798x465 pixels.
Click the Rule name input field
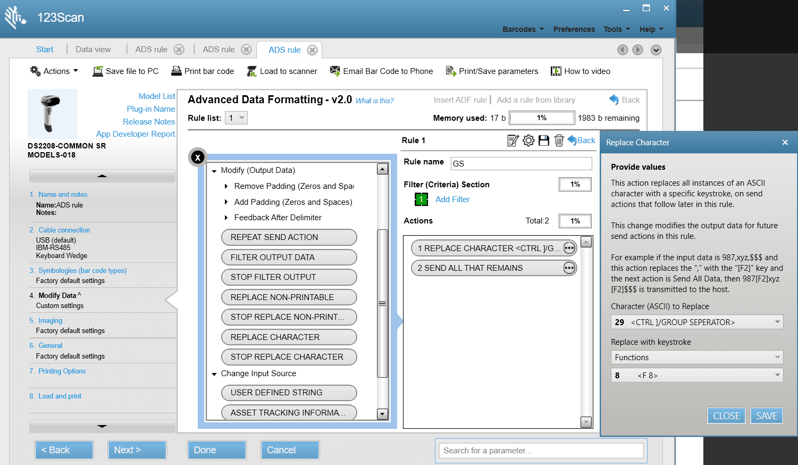click(x=520, y=163)
